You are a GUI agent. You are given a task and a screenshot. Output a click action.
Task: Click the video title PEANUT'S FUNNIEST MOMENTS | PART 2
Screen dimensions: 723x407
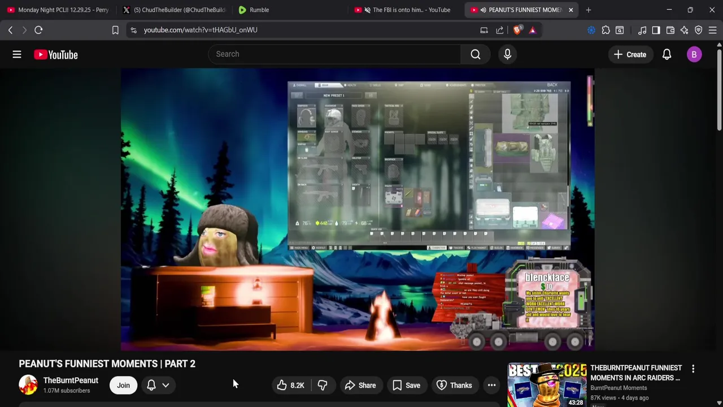click(x=107, y=363)
